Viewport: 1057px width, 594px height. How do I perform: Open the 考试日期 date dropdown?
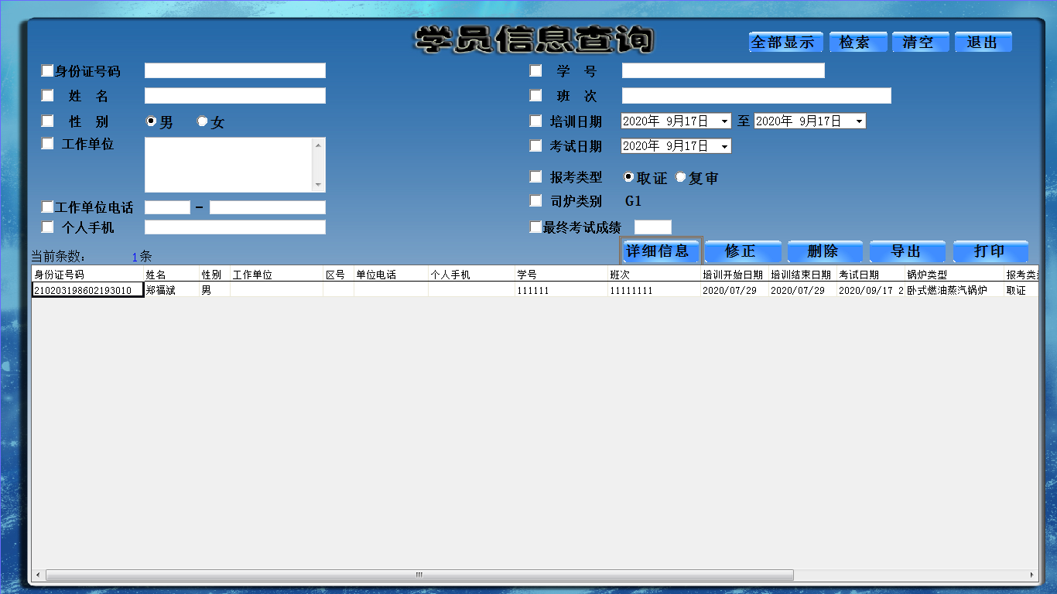pos(724,146)
